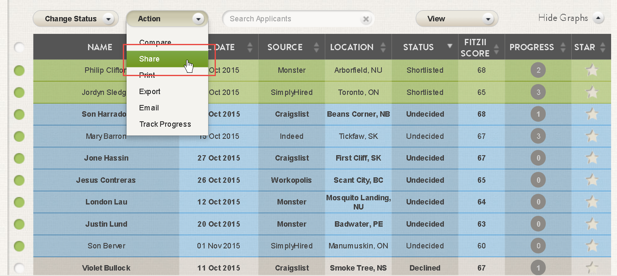The width and height of the screenshot is (617, 276).
Task: Click progress badge for Philip Clifton
Action: [x=538, y=70]
